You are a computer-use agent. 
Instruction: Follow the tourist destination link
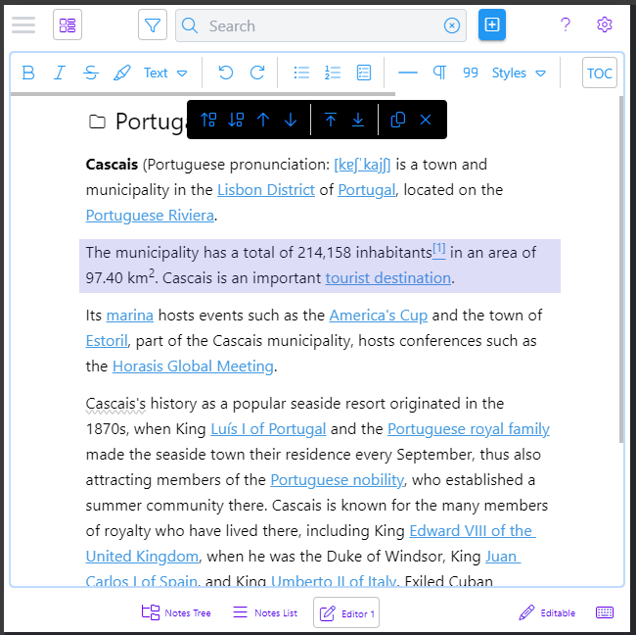tap(388, 278)
